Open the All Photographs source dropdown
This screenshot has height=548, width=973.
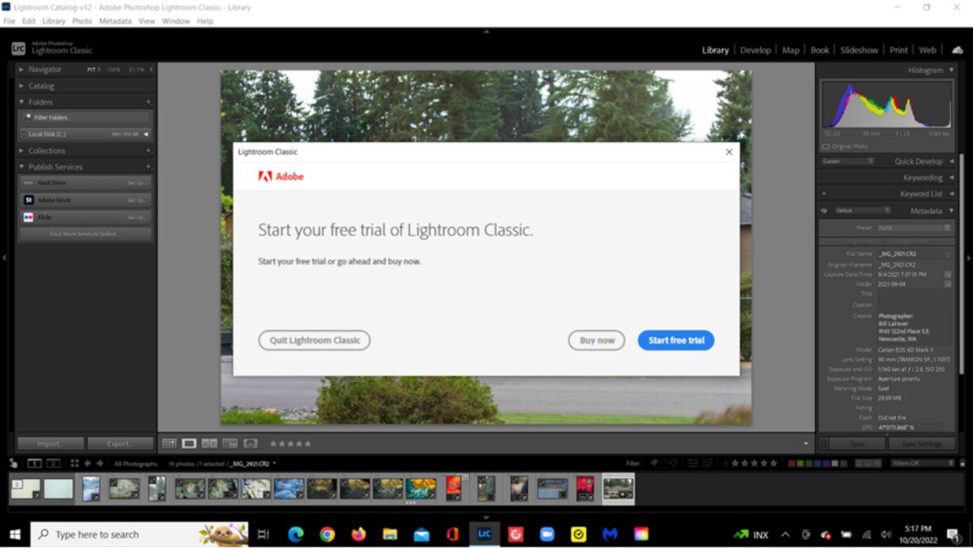[136, 463]
